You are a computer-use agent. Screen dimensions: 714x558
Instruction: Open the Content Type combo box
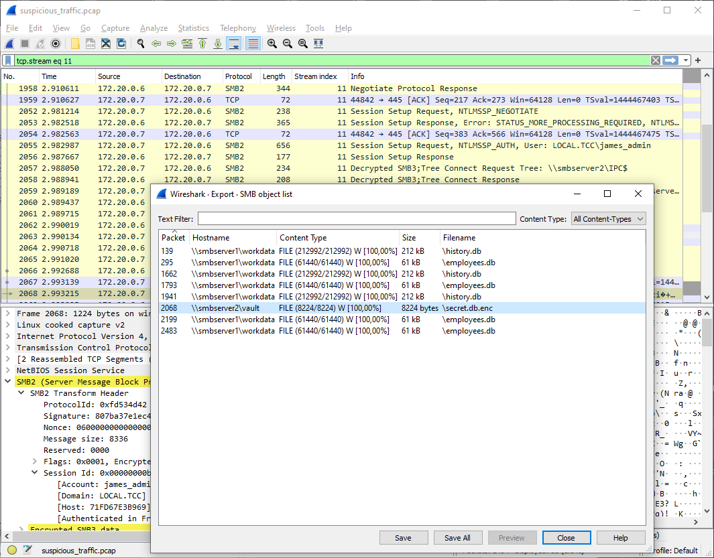pos(608,219)
